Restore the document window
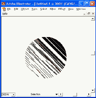Viewport: 96px width, 98px height. point(89,14)
